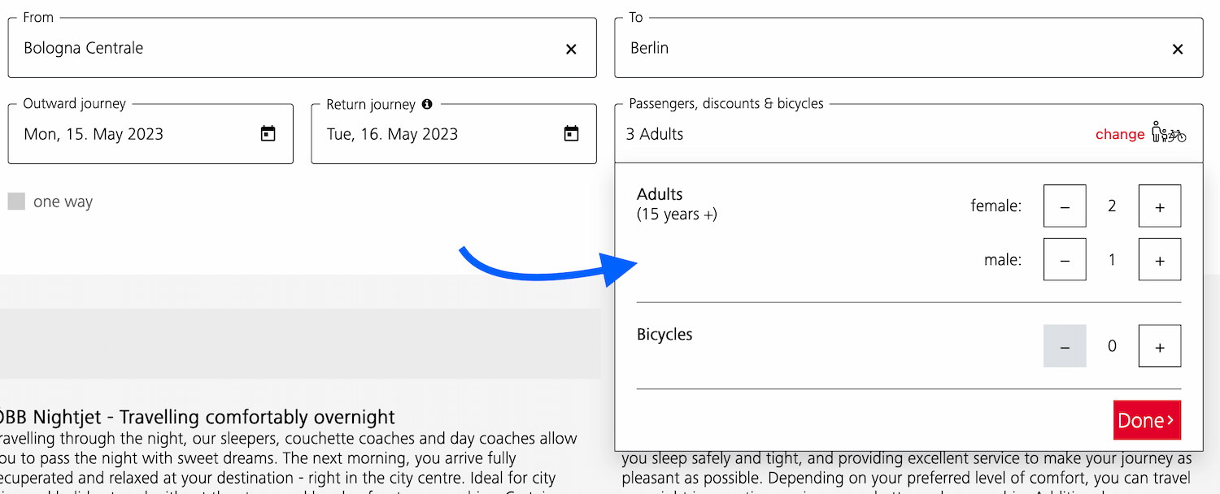This screenshot has width=1220, height=494.
Task: Increase female adults with the plus button
Action: (x=1160, y=206)
